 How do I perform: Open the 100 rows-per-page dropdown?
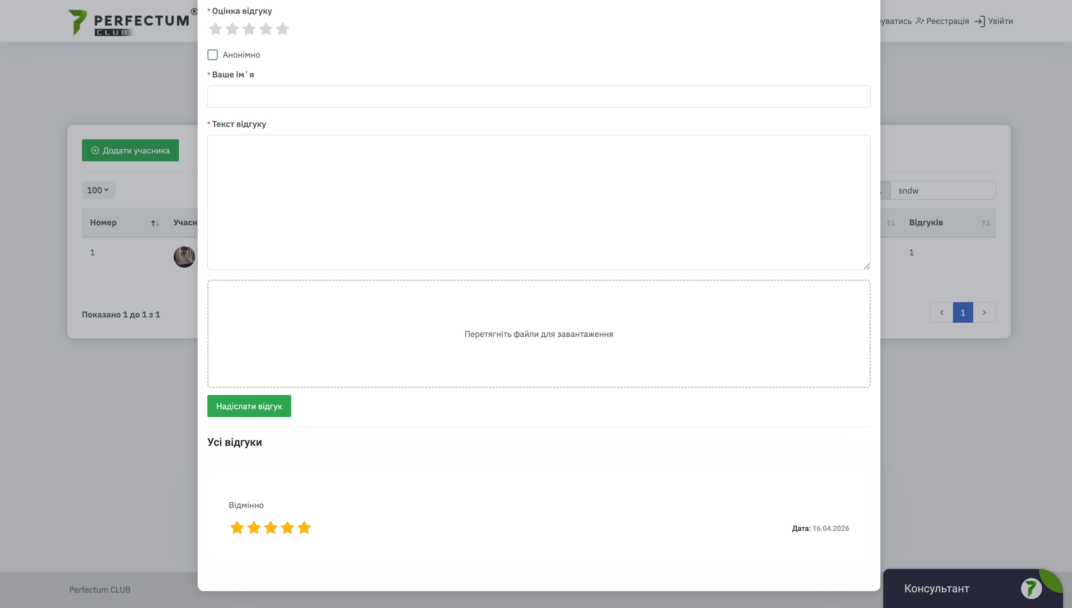click(x=98, y=191)
